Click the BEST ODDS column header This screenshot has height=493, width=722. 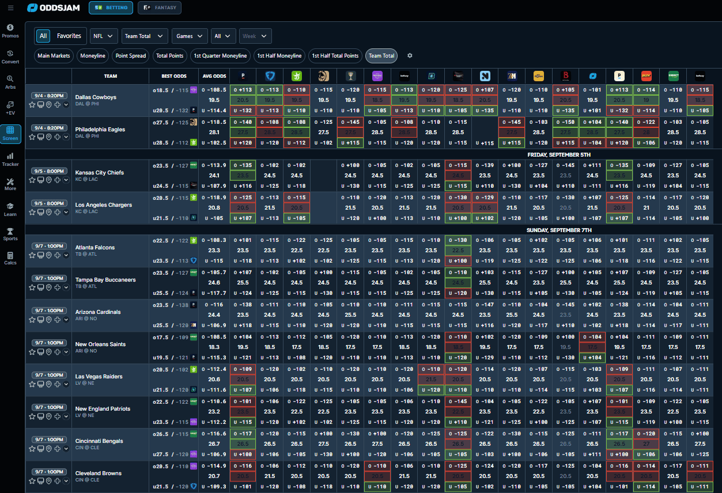point(173,76)
